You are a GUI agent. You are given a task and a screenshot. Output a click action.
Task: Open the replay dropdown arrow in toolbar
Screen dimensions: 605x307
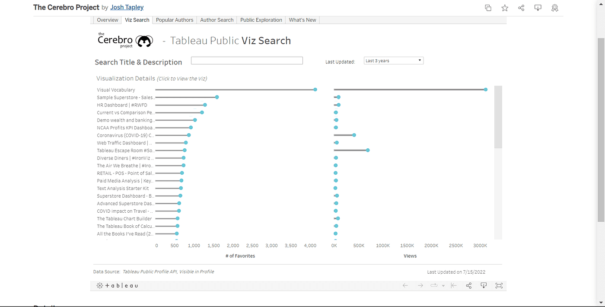(443, 286)
